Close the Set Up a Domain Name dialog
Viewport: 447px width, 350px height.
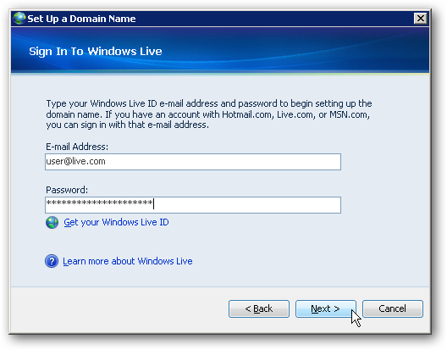tap(420, 19)
